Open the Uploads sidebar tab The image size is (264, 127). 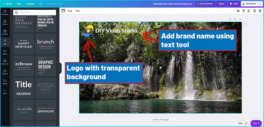(5, 72)
